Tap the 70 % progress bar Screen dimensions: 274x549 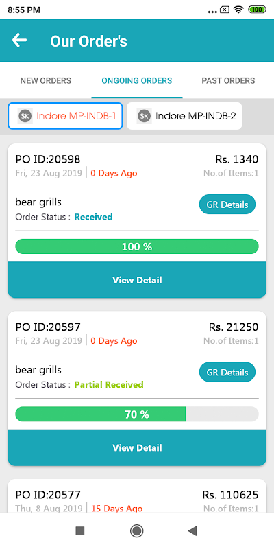coord(137,414)
